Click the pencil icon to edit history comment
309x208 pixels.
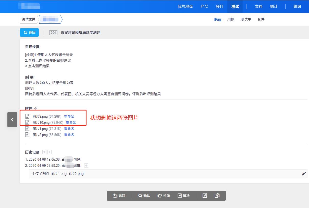[304, 174]
